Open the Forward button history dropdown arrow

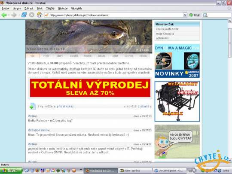(19, 15)
